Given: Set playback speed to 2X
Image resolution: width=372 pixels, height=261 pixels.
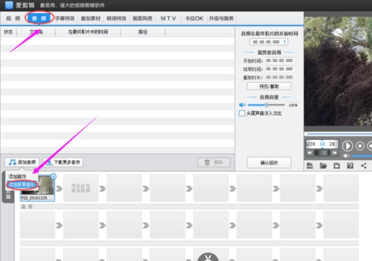Looking at the screenshot, I should click(332, 144).
